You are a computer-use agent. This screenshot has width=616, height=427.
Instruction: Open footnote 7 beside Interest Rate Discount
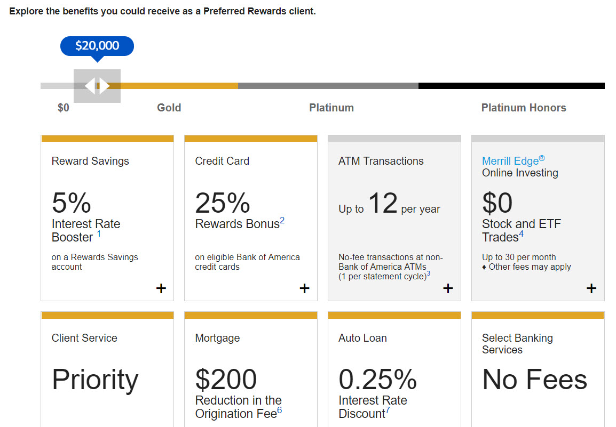(388, 410)
